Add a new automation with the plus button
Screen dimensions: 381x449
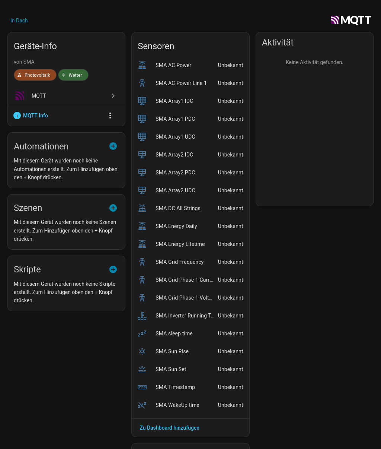[x=113, y=146]
